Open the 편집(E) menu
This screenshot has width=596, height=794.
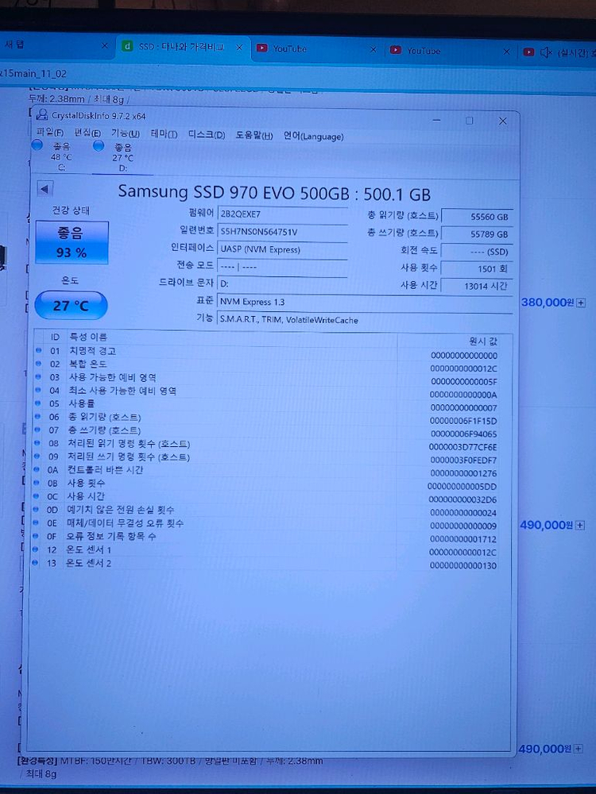[x=87, y=133]
